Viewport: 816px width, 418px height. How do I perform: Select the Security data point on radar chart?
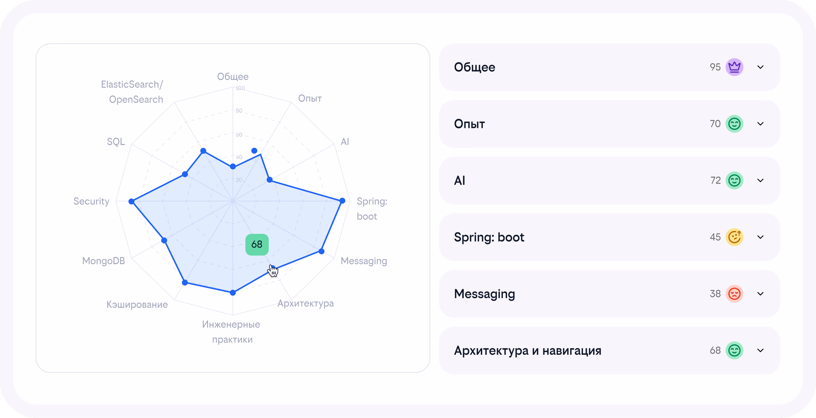(132, 201)
